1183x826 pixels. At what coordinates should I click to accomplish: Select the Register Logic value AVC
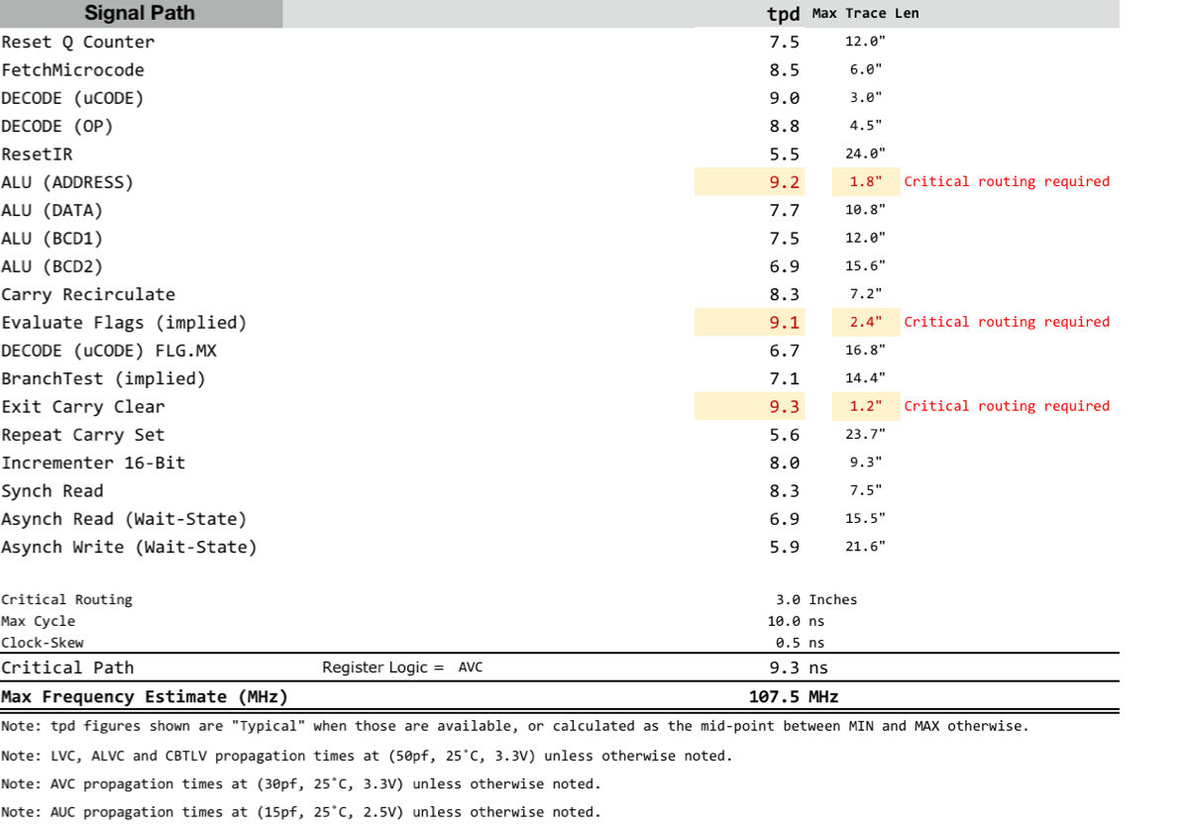click(x=471, y=669)
